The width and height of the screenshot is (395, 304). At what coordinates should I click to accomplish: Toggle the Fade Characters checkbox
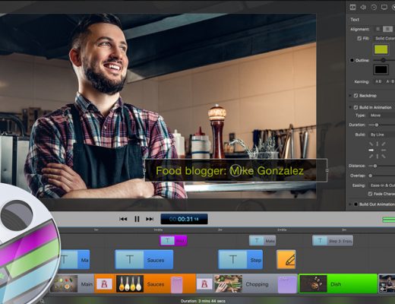(x=370, y=194)
